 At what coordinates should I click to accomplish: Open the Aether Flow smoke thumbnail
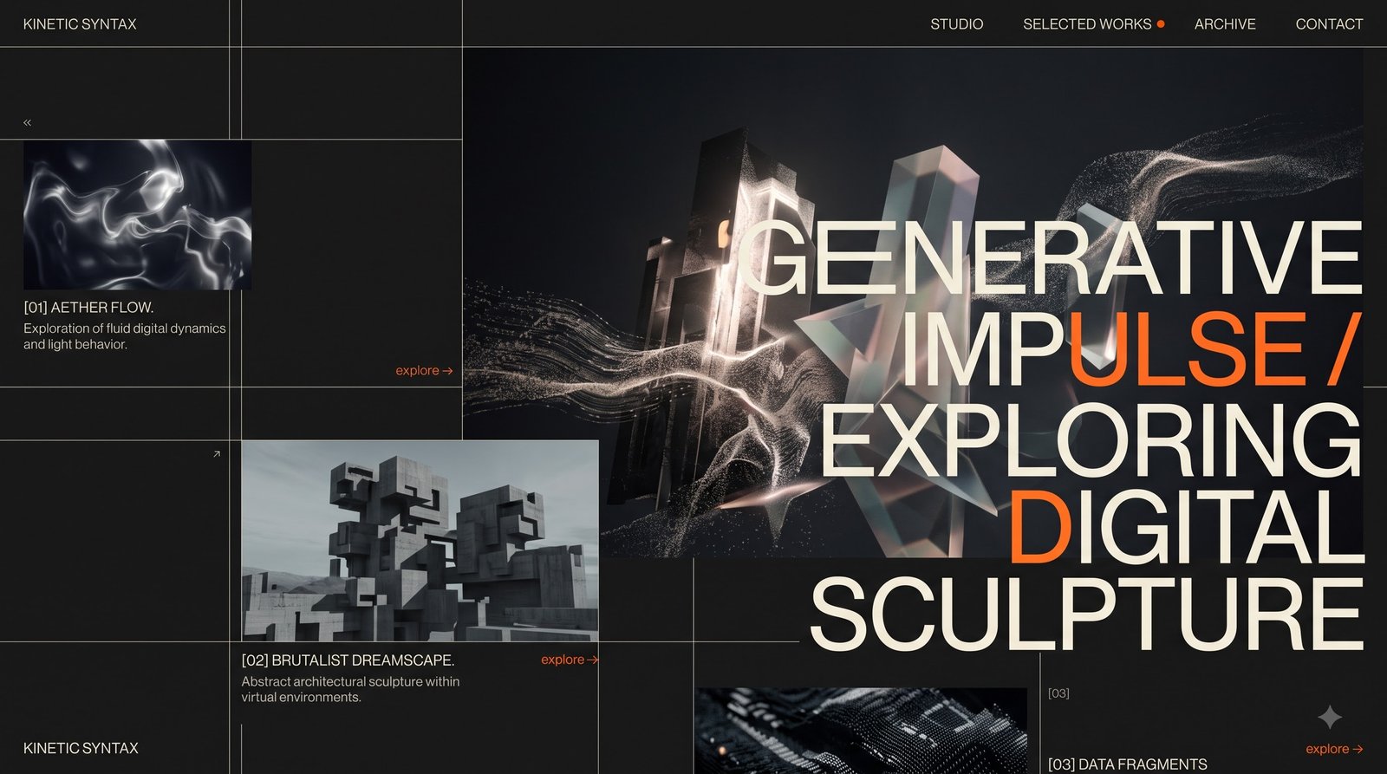pyautogui.click(x=137, y=215)
